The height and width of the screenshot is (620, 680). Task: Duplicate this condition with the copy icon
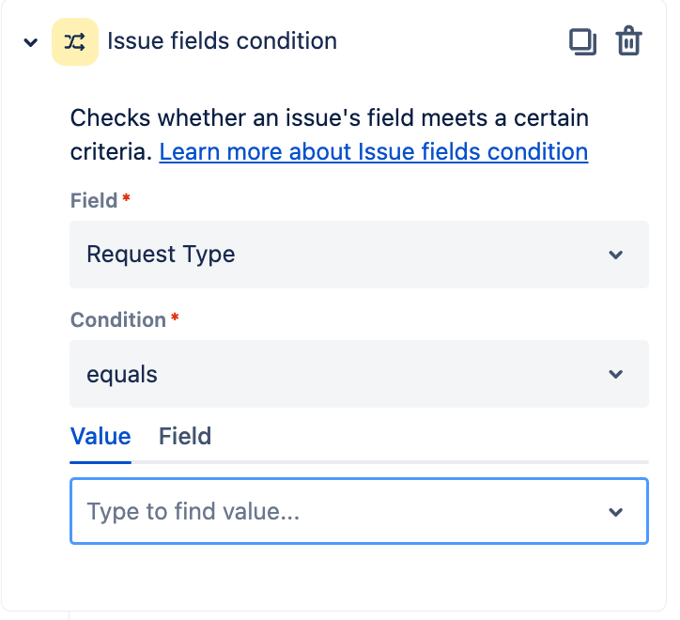[582, 42]
